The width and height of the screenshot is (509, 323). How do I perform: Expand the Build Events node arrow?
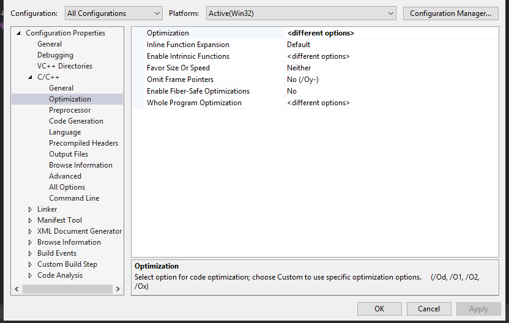pos(31,253)
